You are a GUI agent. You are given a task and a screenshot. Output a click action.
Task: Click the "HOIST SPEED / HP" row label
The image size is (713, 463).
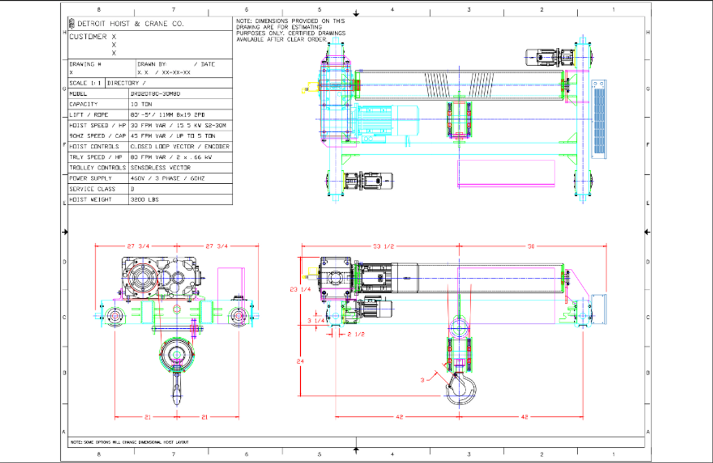pyautogui.click(x=97, y=126)
